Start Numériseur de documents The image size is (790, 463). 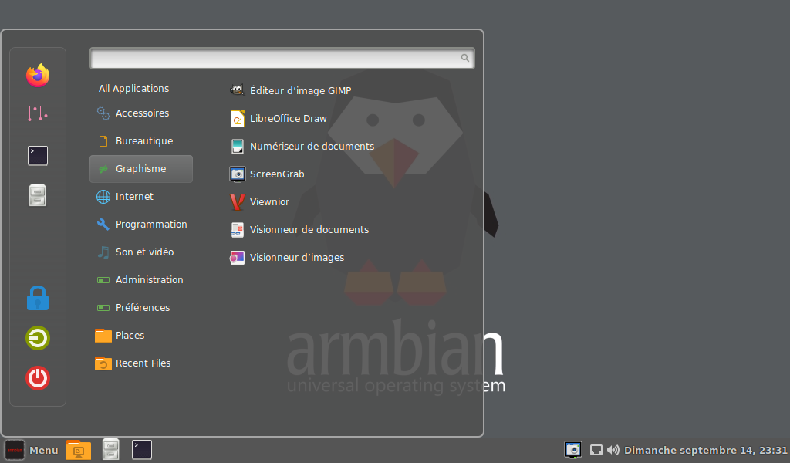click(302, 146)
